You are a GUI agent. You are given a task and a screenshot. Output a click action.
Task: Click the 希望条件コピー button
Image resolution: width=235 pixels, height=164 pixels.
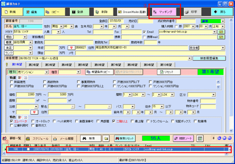pyautogui.click(x=100, y=72)
